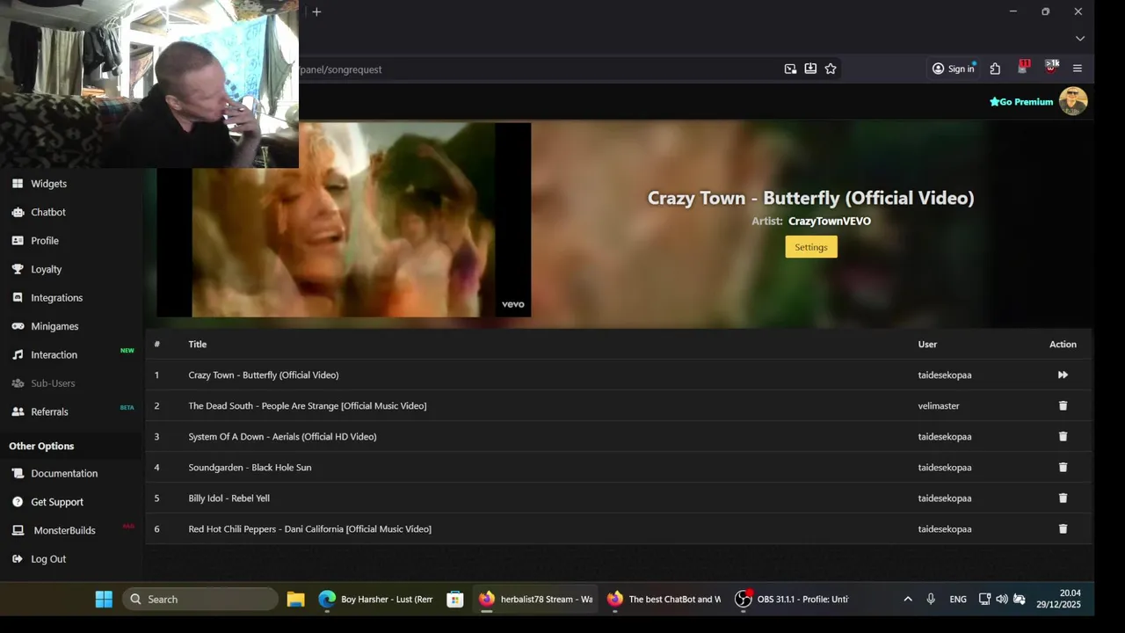Image resolution: width=1125 pixels, height=633 pixels.
Task: Open the volume tray icon
Action: tap(1002, 599)
